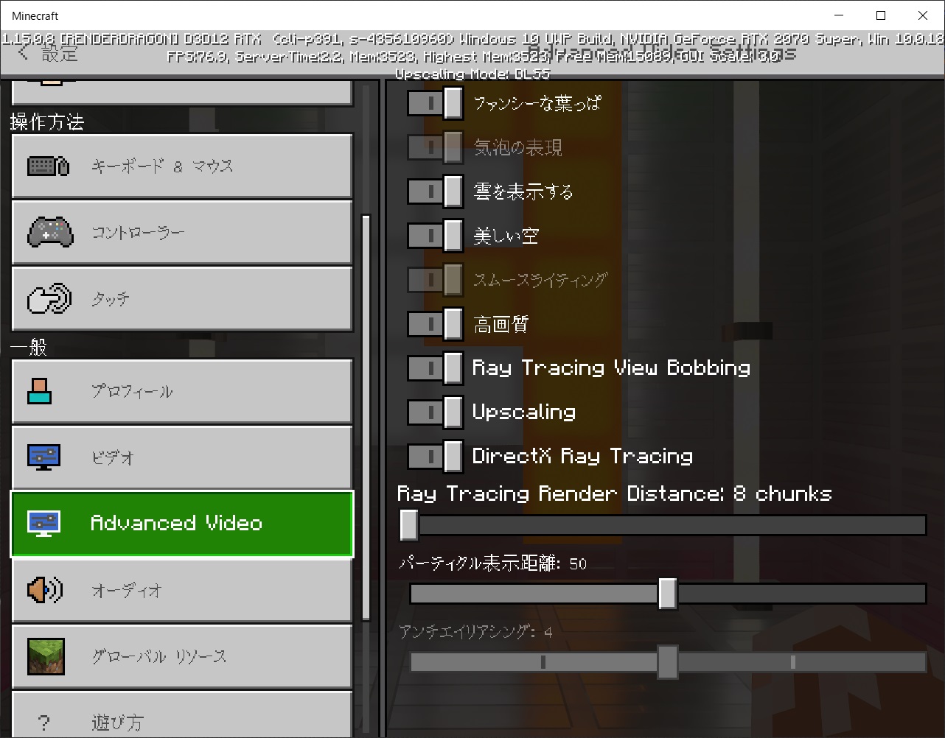This screenshot has height=738, width=945.
Task: Click the DirectX Ray Tracing label
Action: (x=582, y=457)
